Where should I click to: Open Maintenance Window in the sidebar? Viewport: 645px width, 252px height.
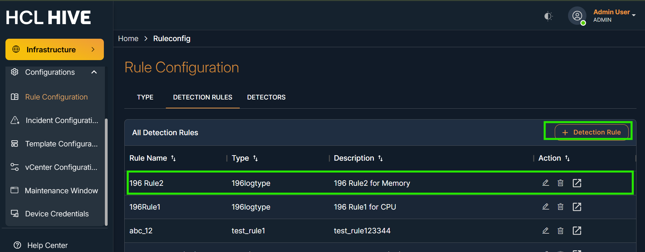point(61,191)
